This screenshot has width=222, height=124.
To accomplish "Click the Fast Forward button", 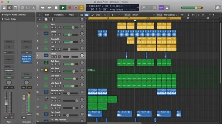I will (x=49, y=8).
